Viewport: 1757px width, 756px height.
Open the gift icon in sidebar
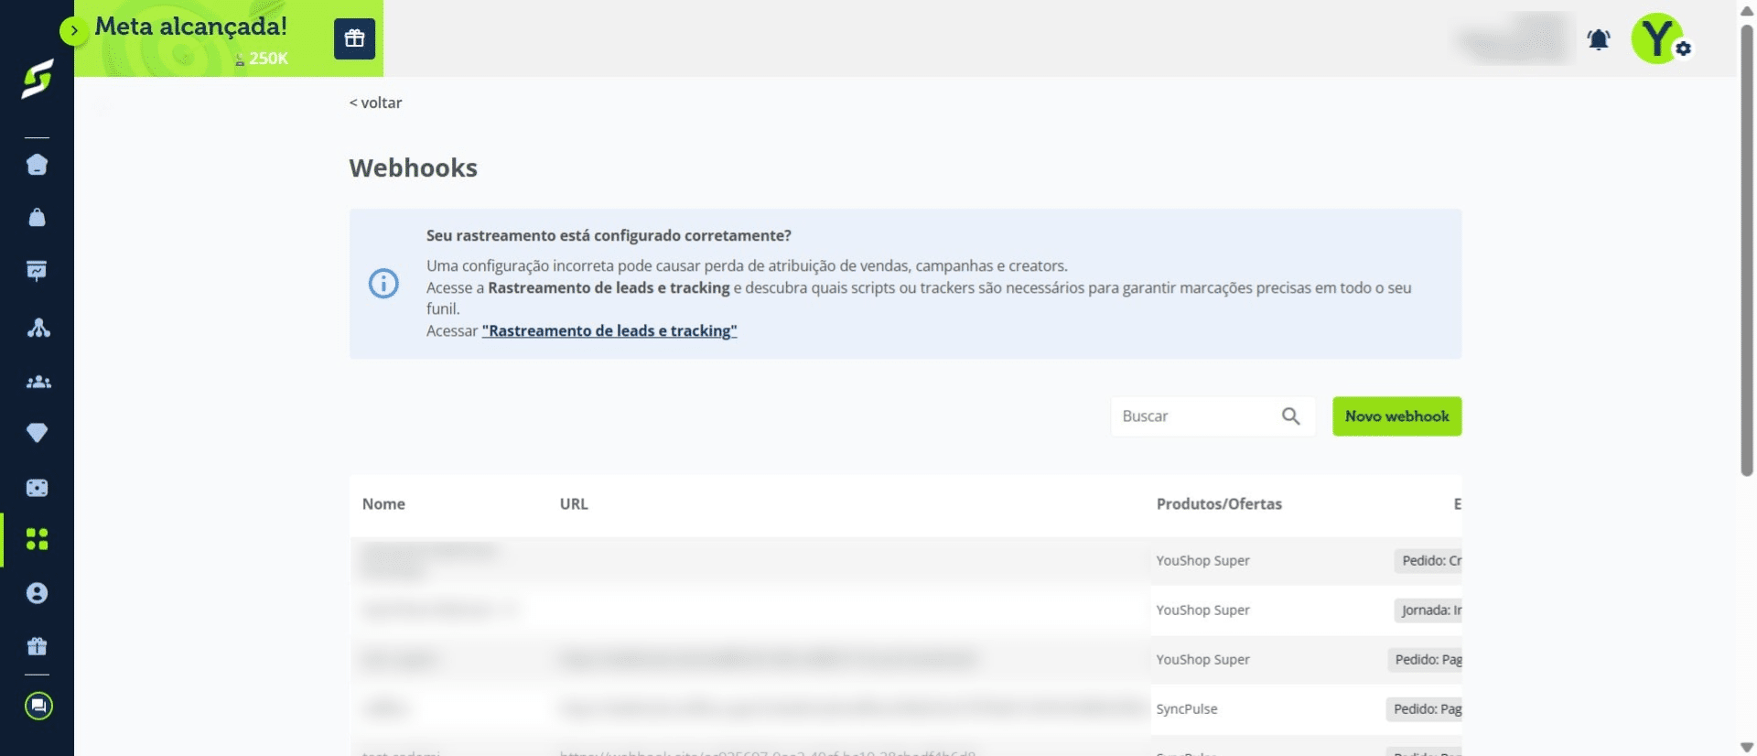[37, 646]
